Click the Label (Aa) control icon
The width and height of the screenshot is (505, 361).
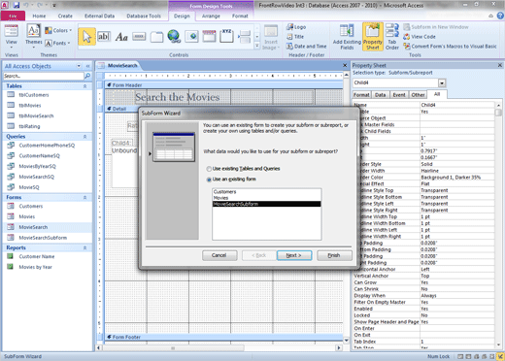[x=121, y=37]
